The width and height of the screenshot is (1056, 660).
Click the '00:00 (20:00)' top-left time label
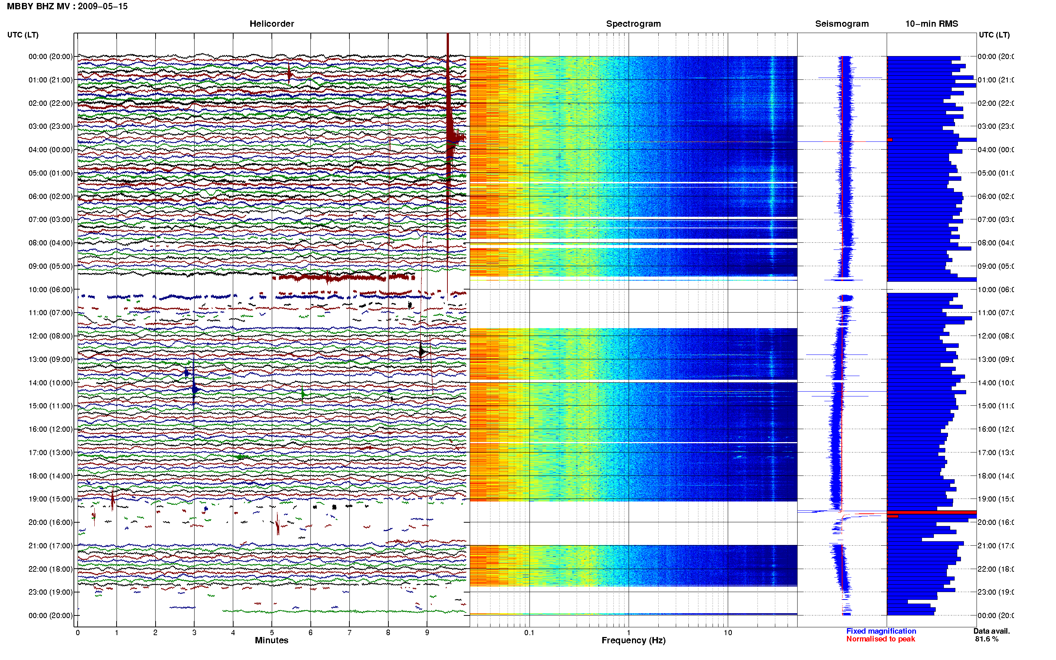click(50, 56)
